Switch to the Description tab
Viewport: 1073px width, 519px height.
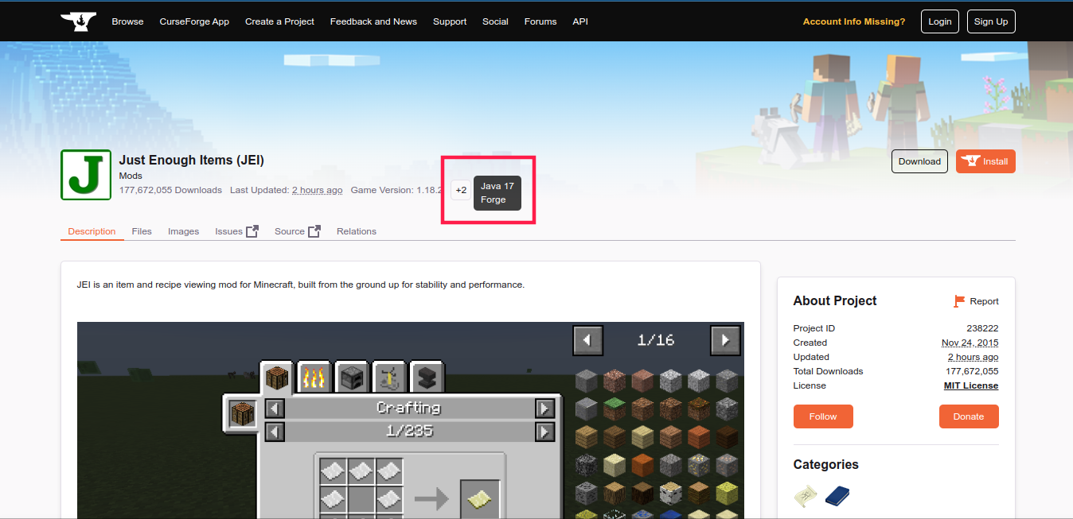click(x=92, y=231)
